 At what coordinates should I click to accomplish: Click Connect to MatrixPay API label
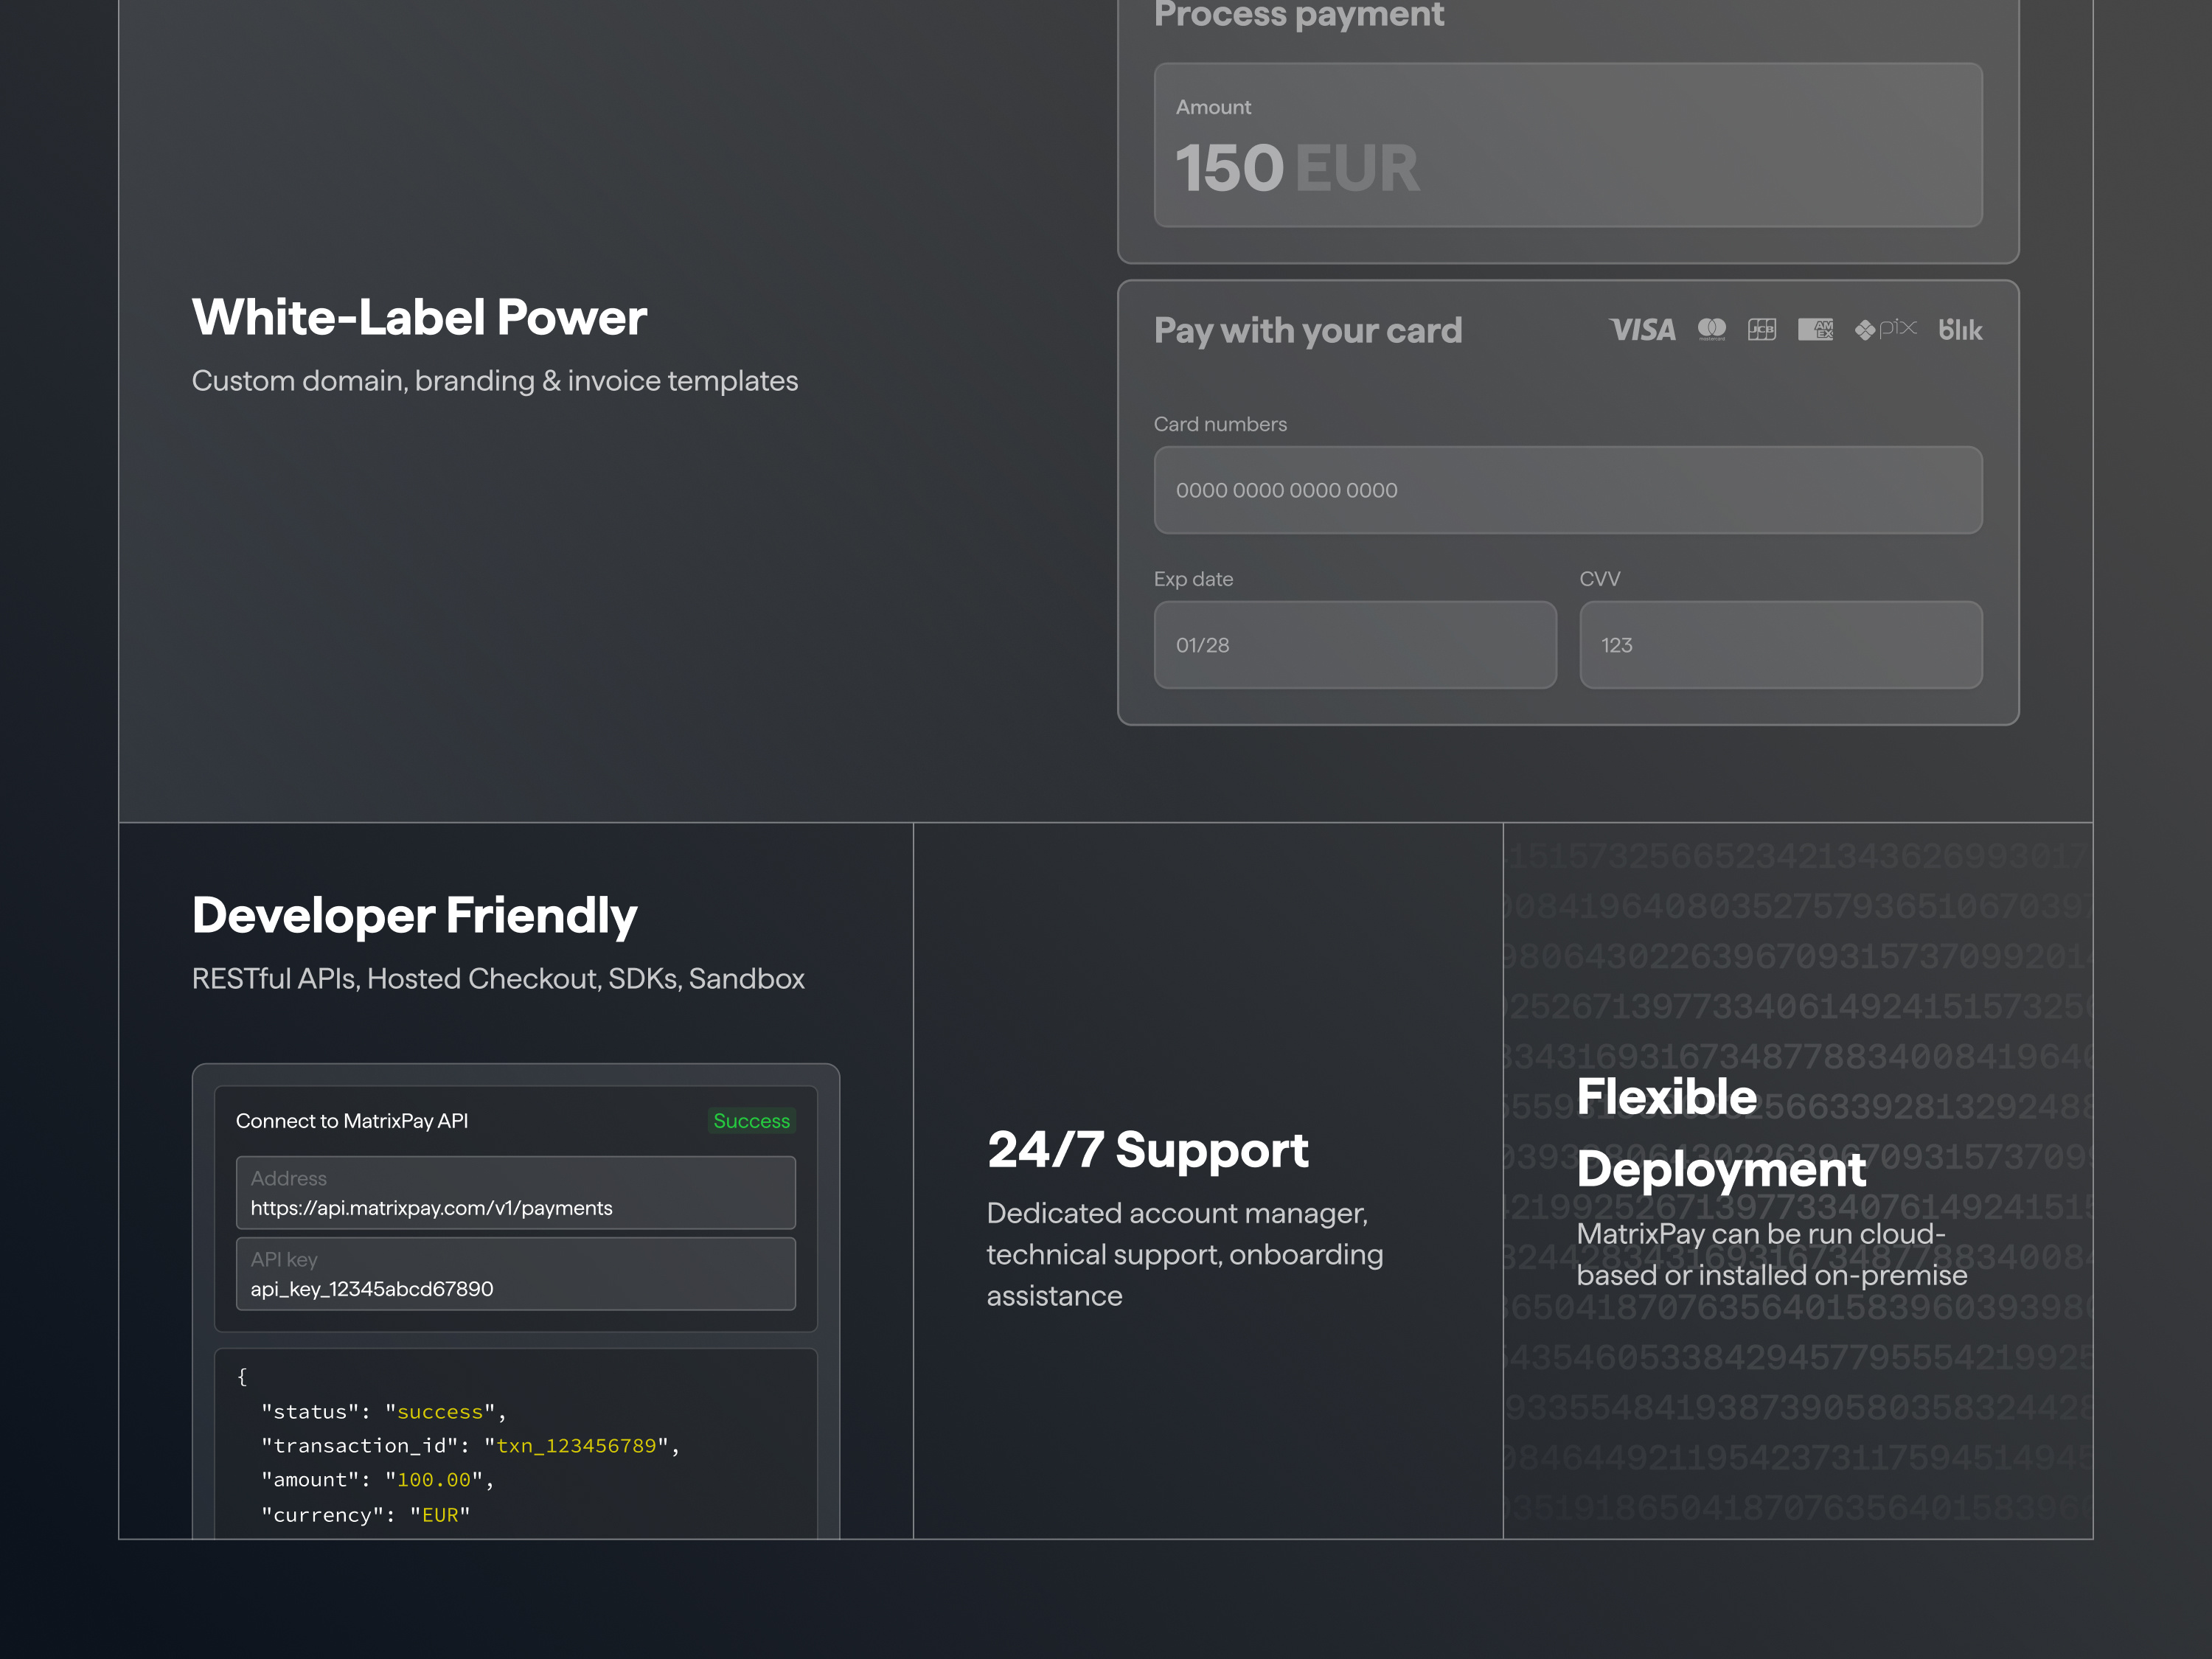click(x=352, y=1121)
